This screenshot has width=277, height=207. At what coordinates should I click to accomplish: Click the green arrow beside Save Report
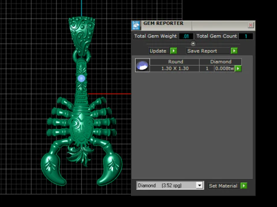234,51
